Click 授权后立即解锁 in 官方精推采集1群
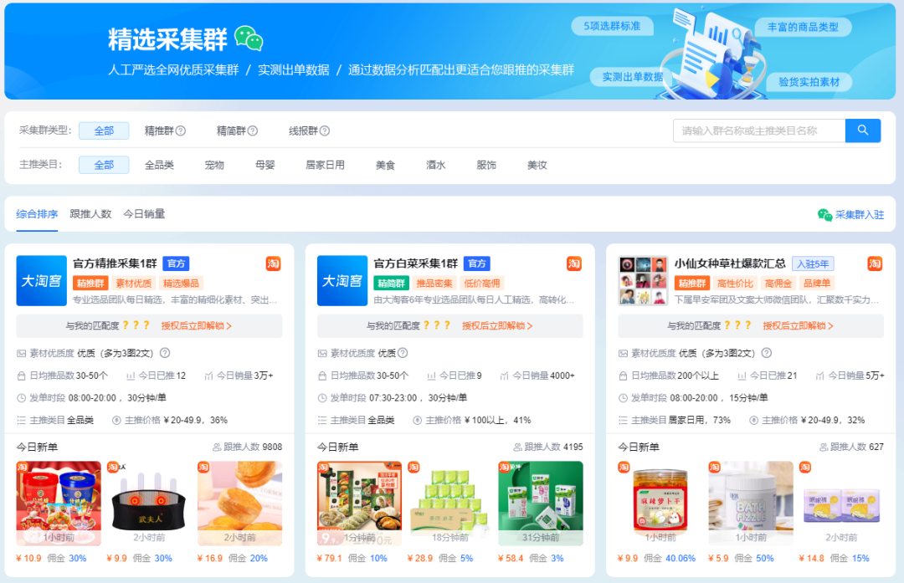Viewport: 904px width, 583px height. (196, 325)
